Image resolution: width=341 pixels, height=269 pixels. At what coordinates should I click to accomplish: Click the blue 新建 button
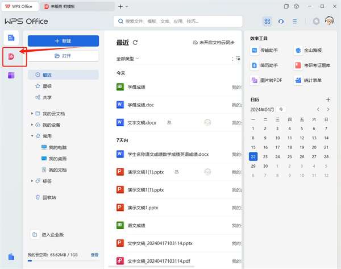(x=63, y=41)
